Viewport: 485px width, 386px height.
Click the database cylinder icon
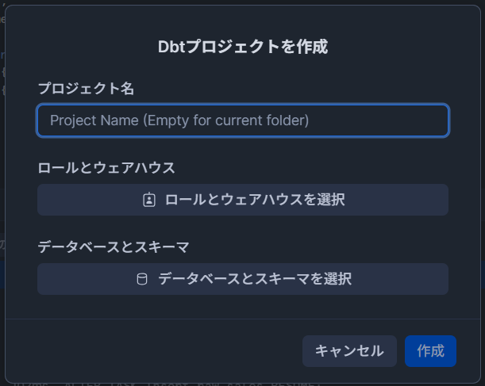(142, 279)
